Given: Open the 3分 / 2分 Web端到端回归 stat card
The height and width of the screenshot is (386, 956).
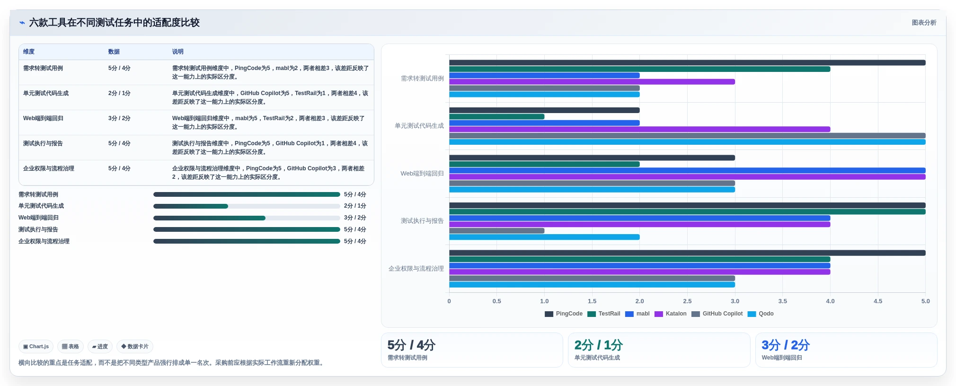Looking at the screenshot, I should click(x=846, y=350).
